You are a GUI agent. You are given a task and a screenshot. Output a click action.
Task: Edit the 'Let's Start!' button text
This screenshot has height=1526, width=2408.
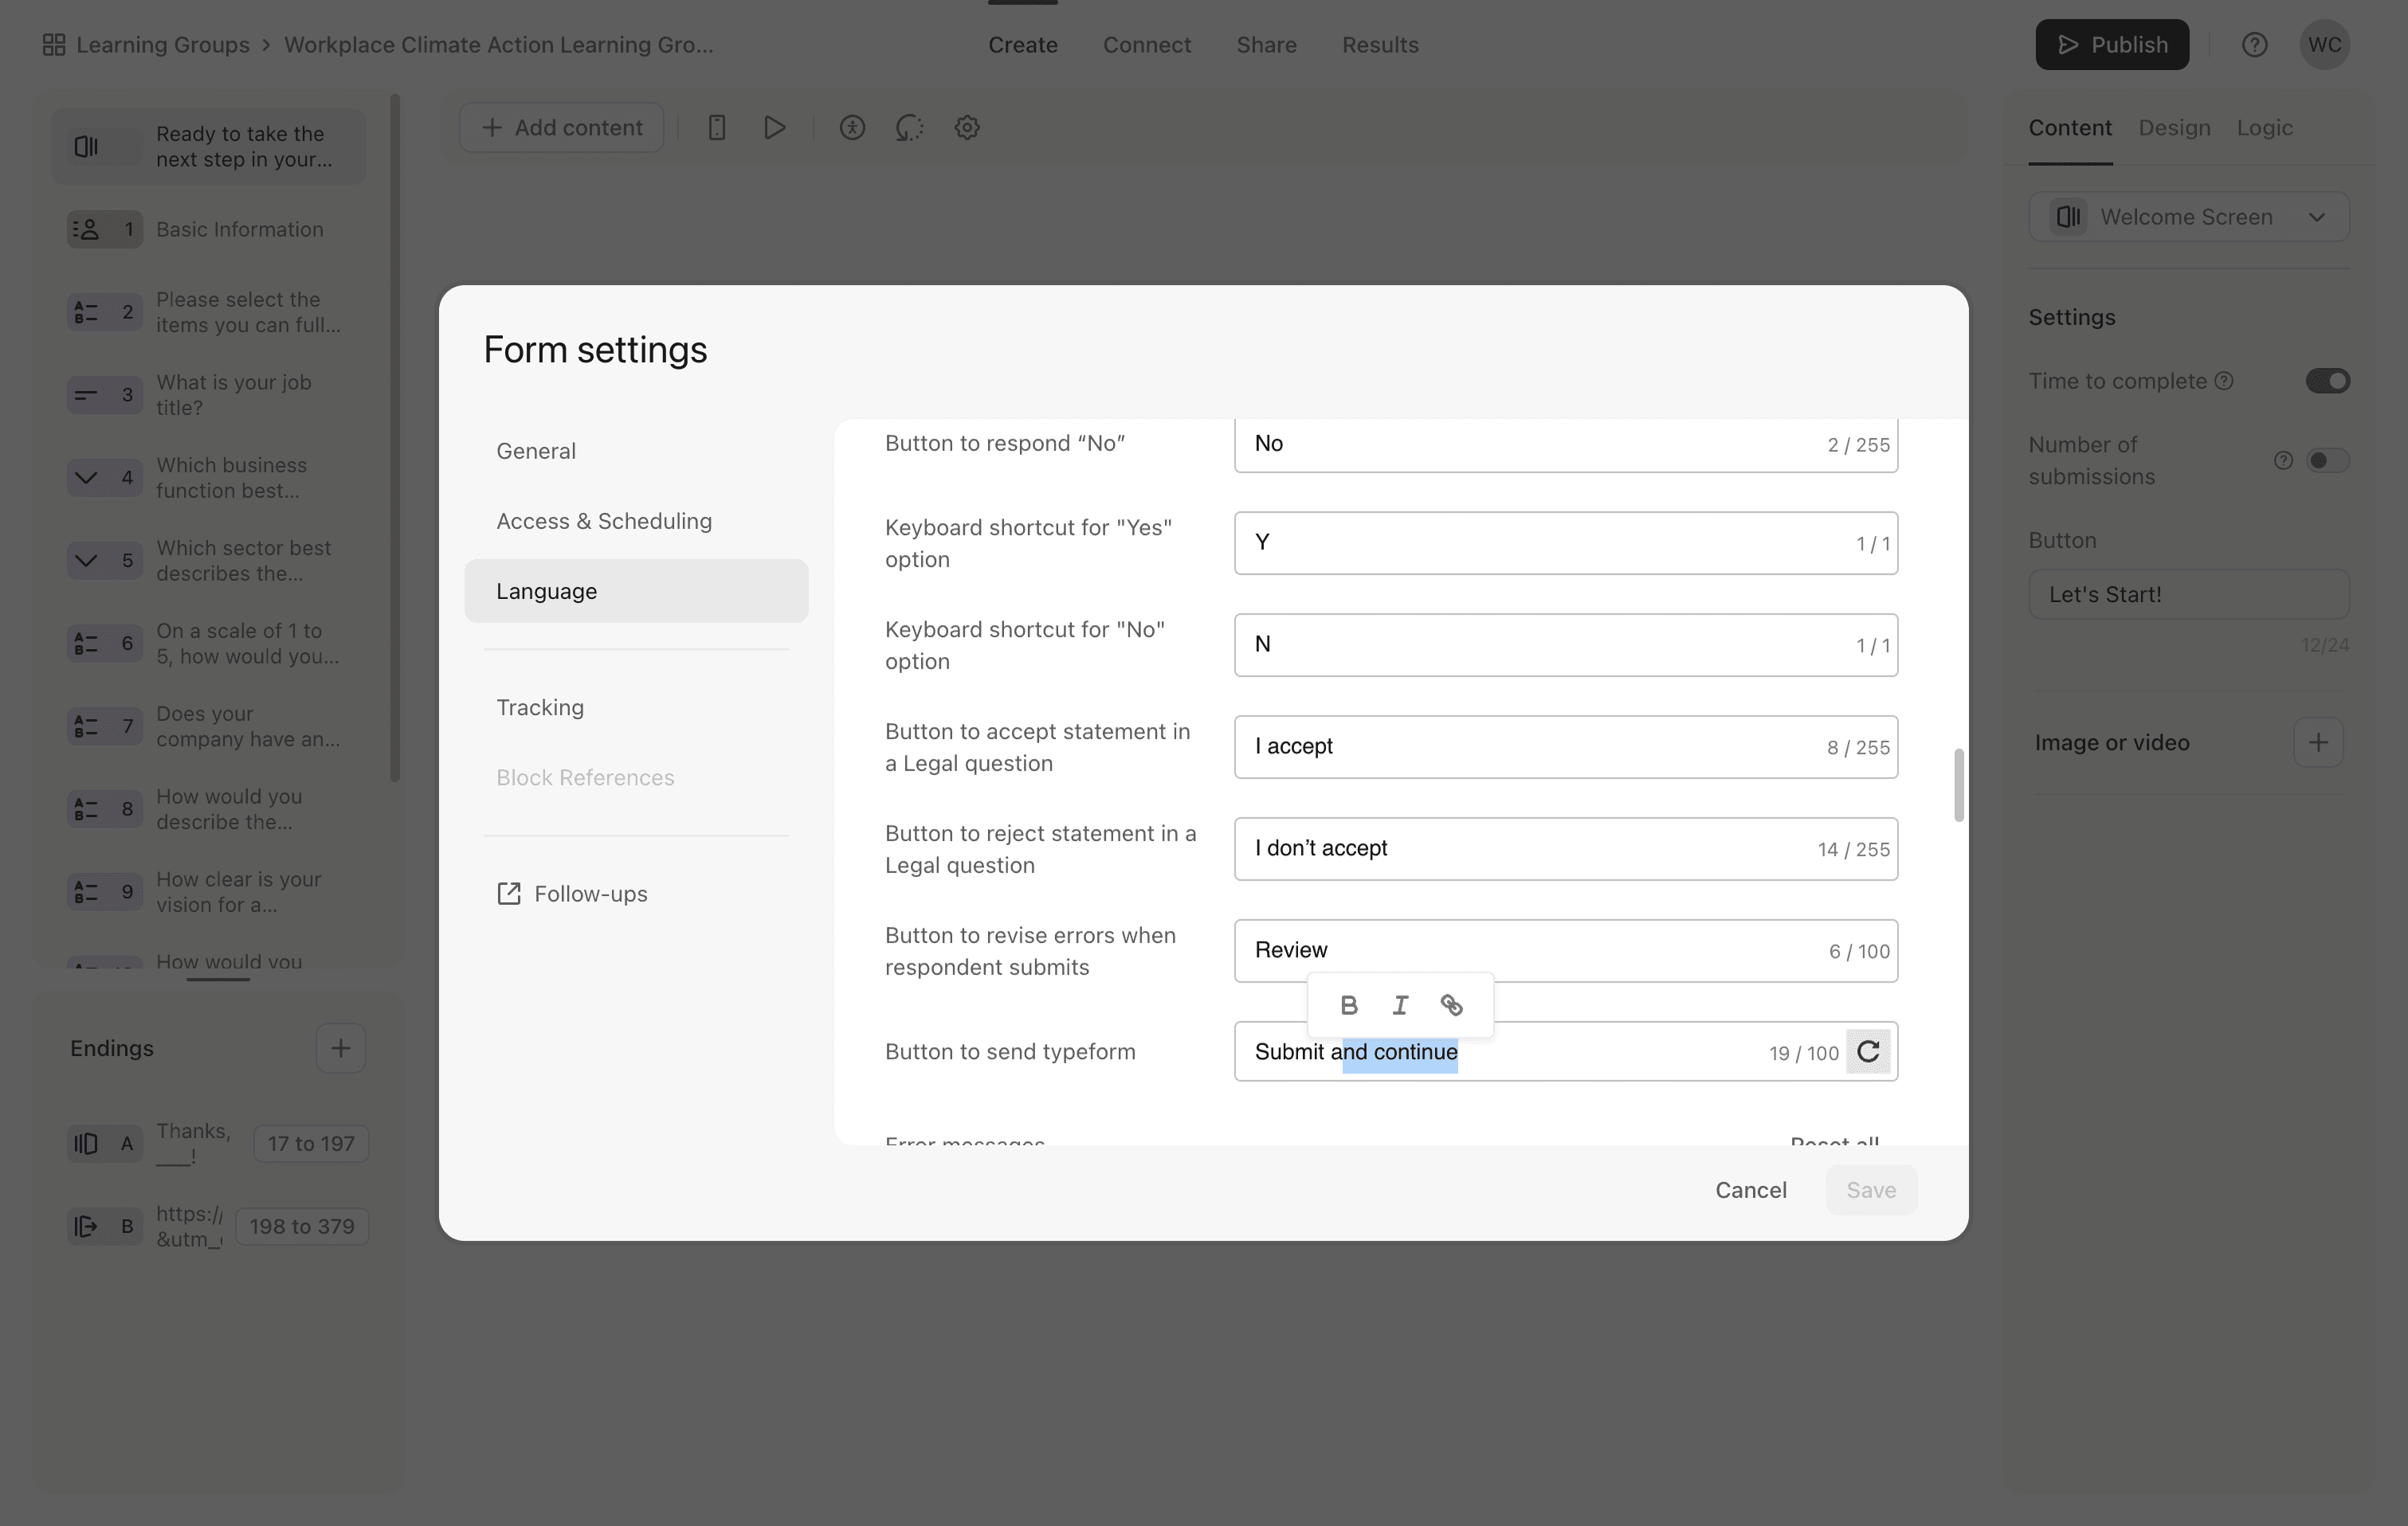2188,595
